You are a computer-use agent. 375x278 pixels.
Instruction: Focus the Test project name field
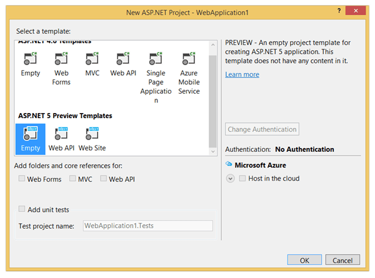147,226
